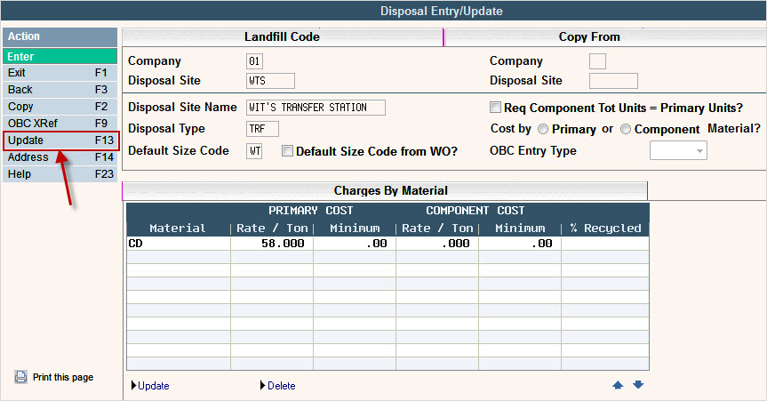Screen dimensions: 767x401
Task: Click the Copy From section header
Action: coord(605,37)
